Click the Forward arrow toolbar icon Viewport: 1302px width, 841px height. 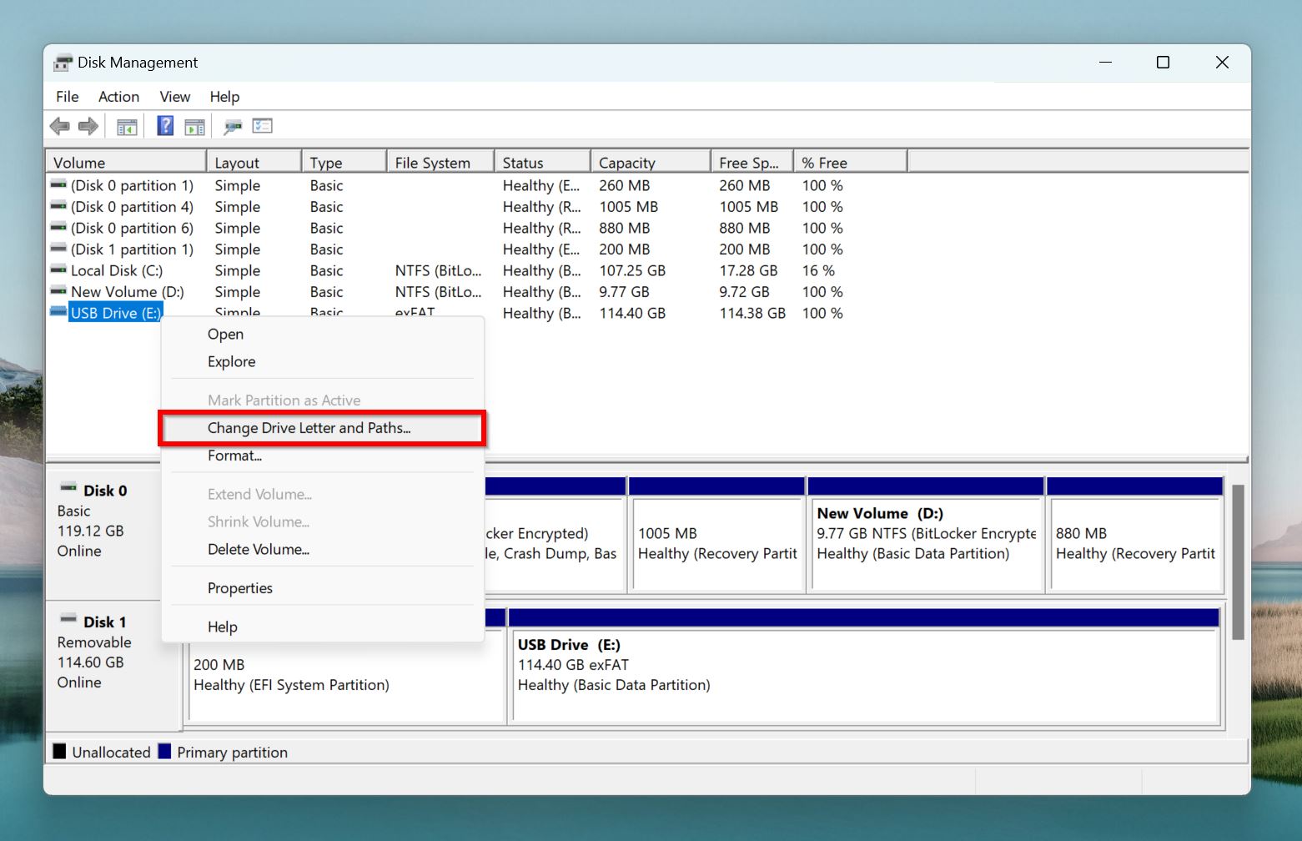point(88,127)
